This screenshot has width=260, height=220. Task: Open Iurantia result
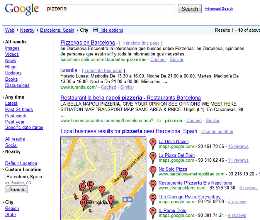[x=69, y=70]
